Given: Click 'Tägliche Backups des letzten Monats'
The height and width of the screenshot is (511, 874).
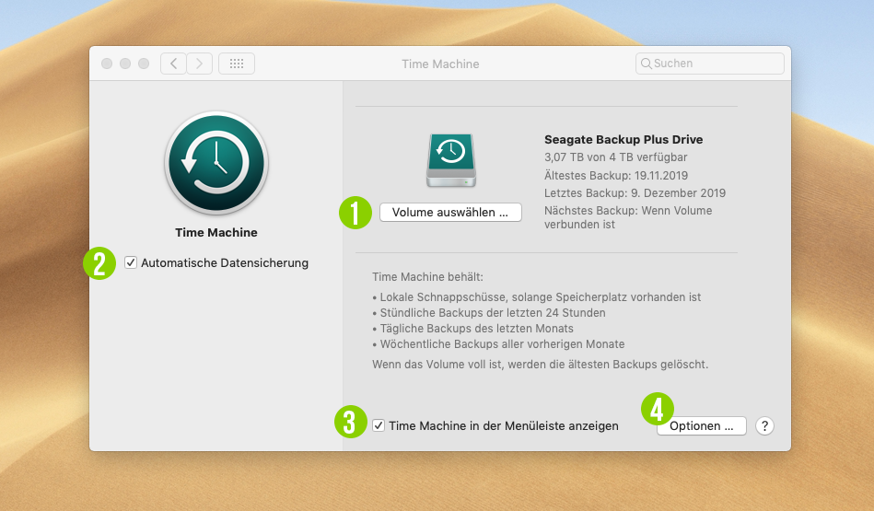Looking at the screenshot, I should (x=472, y=328).
